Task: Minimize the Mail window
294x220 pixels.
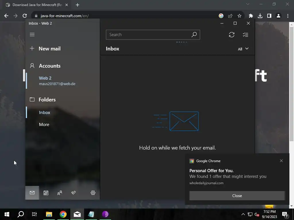Action: pyautogui.click(x=222, y=23)
